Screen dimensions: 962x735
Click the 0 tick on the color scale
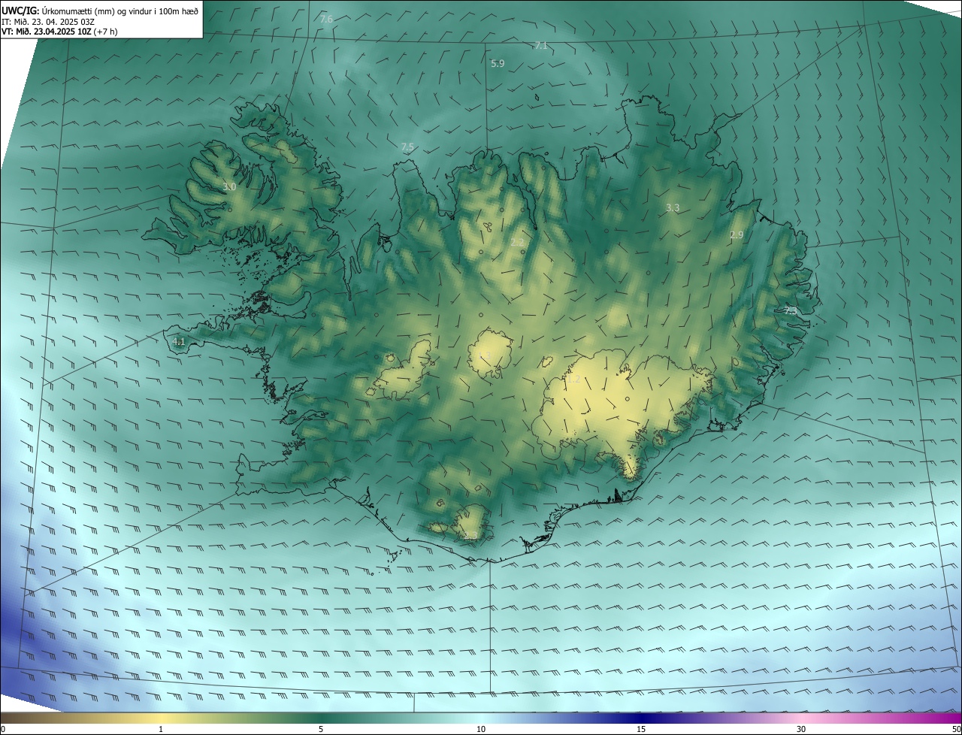click(3, 729)
